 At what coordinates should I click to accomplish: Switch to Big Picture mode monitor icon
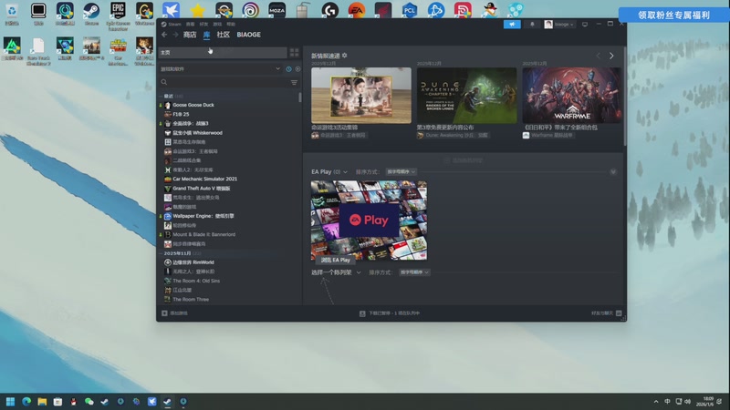[x=585, y=25]
